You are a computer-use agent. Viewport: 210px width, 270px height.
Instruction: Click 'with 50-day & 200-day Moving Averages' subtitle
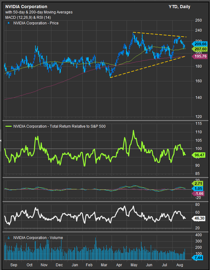pyautogui.click(x=39, y=12)
